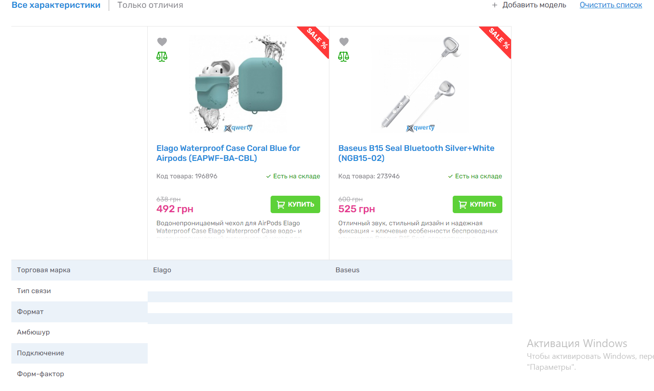
Task: Open Baseus B15 Seal Bluetooth title link
Action: coord(416,153)
